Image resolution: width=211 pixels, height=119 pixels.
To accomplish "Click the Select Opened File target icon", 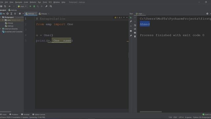I will (8, 14).
